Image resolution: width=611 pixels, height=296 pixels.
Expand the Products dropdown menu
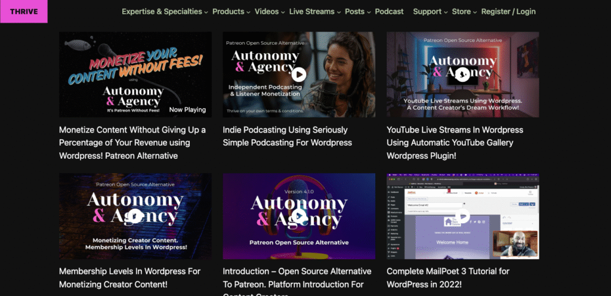[x=231, y=11]
